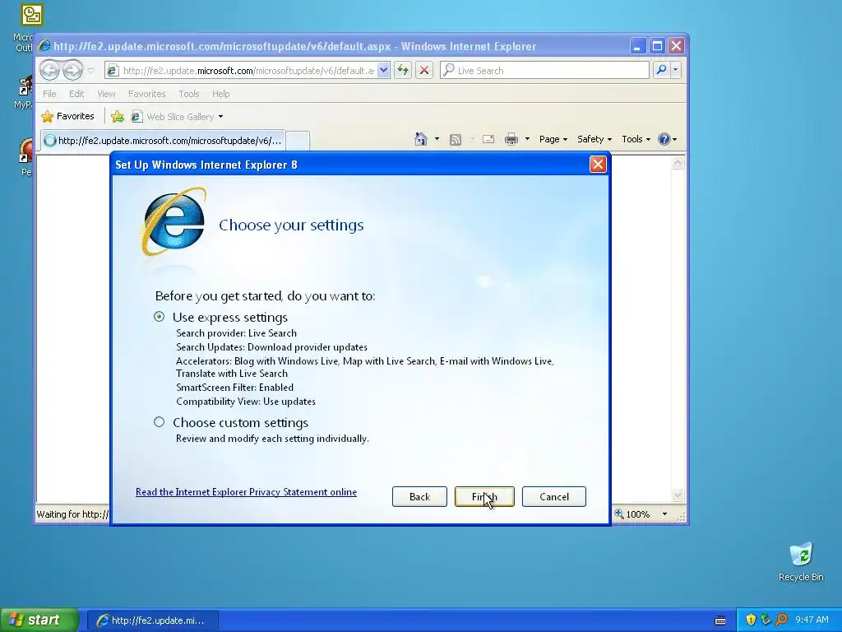Expand the Home button dropdown arrow
842x632 pixels.
[x=437, y=139]
